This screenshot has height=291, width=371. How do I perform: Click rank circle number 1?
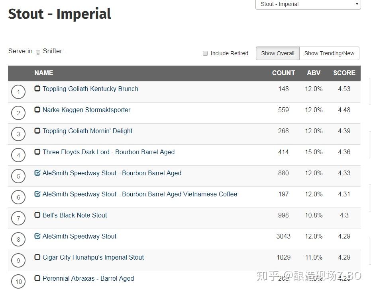click(18, 92)
